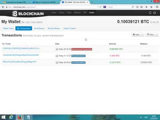Click the block icon beside Today 22:34
Image resolution: width=160 pixels, height=120 pixels.
tap(57, 49)
